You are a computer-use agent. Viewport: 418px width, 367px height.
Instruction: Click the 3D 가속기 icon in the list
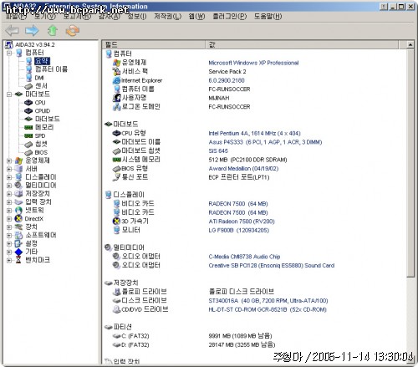(116, 222)
